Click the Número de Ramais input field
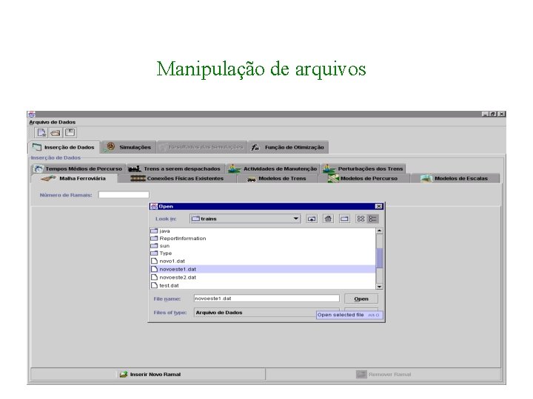This screenshot has height=399, width=533. click(x=124, y=195)
